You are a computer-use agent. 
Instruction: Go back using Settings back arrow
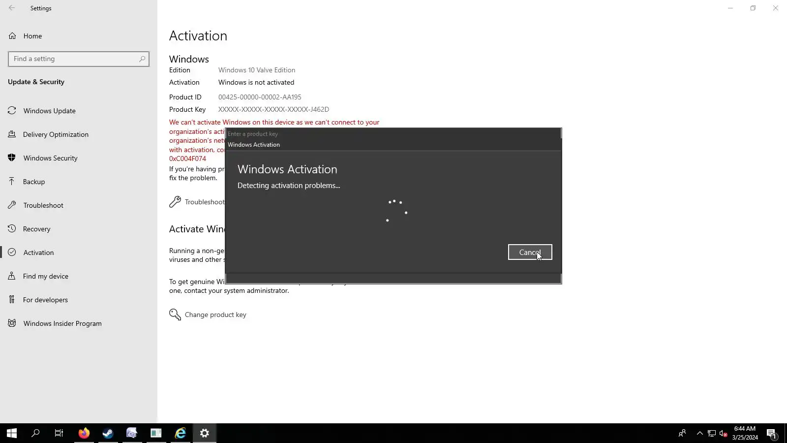click(12, 8)
